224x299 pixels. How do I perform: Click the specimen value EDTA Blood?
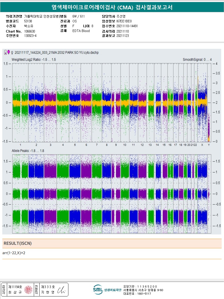(81, 31)
